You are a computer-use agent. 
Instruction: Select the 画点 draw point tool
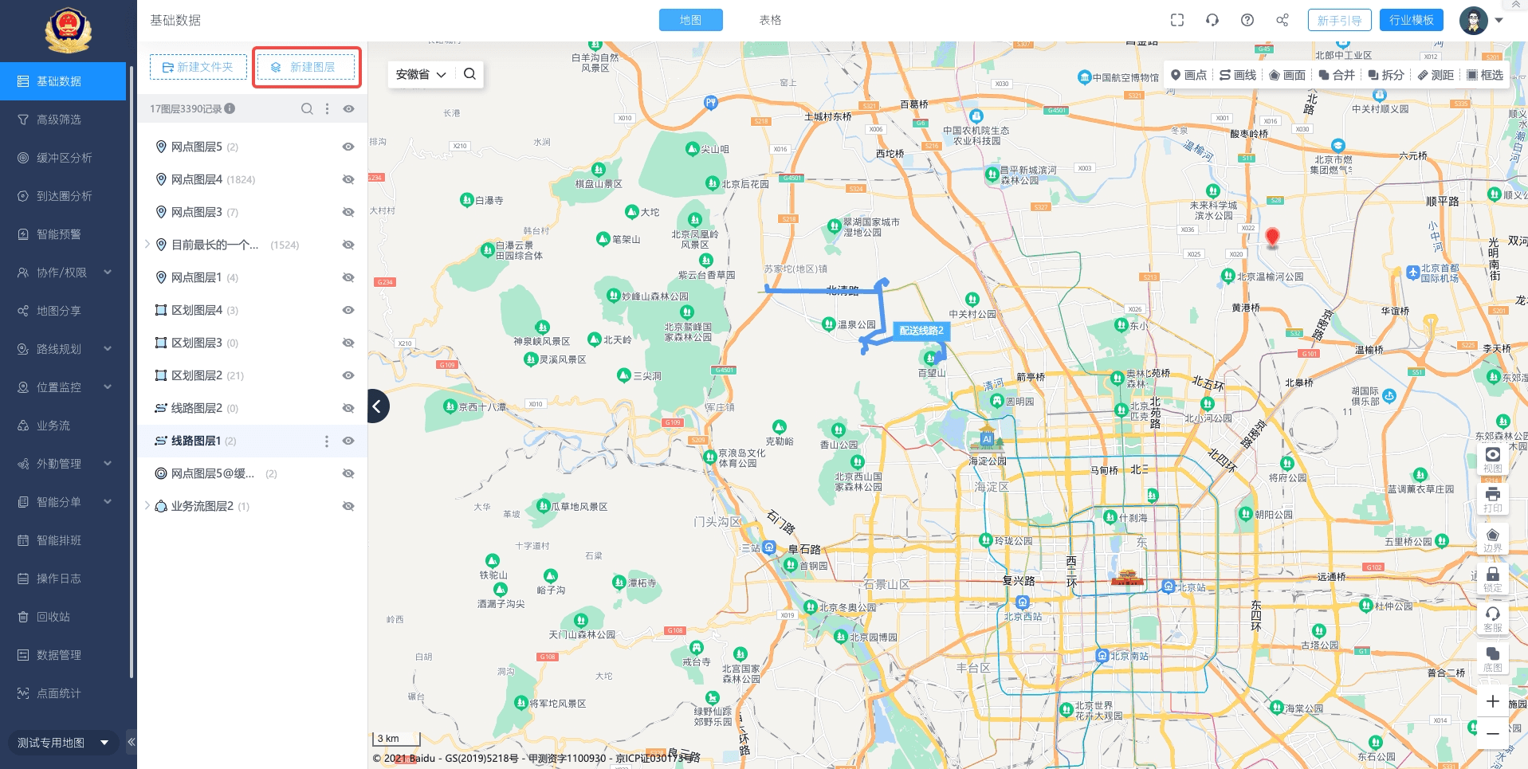1188,75
